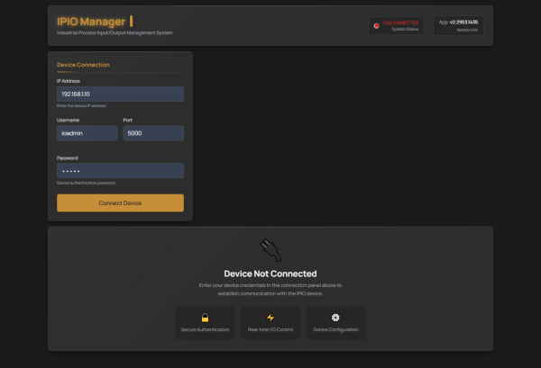Screen dimensions: 541x368
Task: Click the App version info badge
Action: click(459, 25)
